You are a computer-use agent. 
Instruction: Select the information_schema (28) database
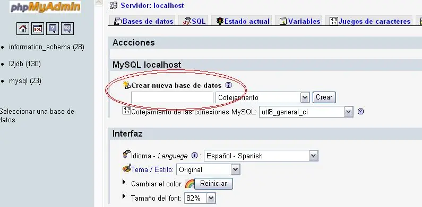[x=47, y=47]
